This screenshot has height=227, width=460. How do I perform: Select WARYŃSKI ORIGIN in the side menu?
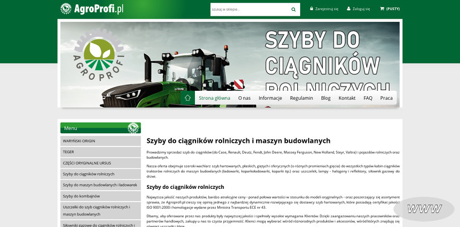[x=100, y=141]
